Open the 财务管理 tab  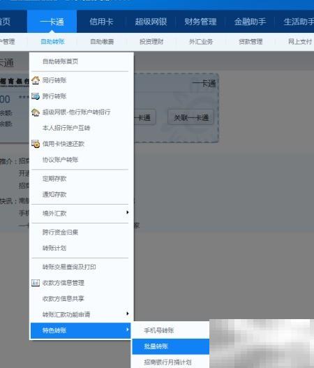pos(200,22)
